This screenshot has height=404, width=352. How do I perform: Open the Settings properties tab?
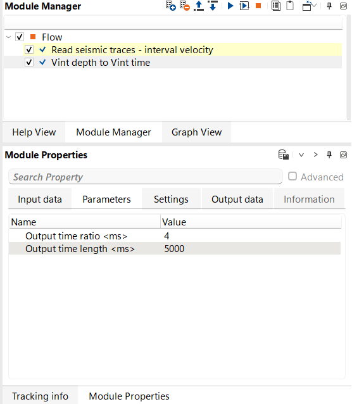coord(171,199)
